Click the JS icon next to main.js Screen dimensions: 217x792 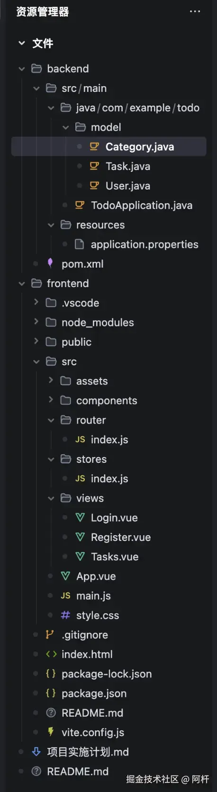pos(65,595)
